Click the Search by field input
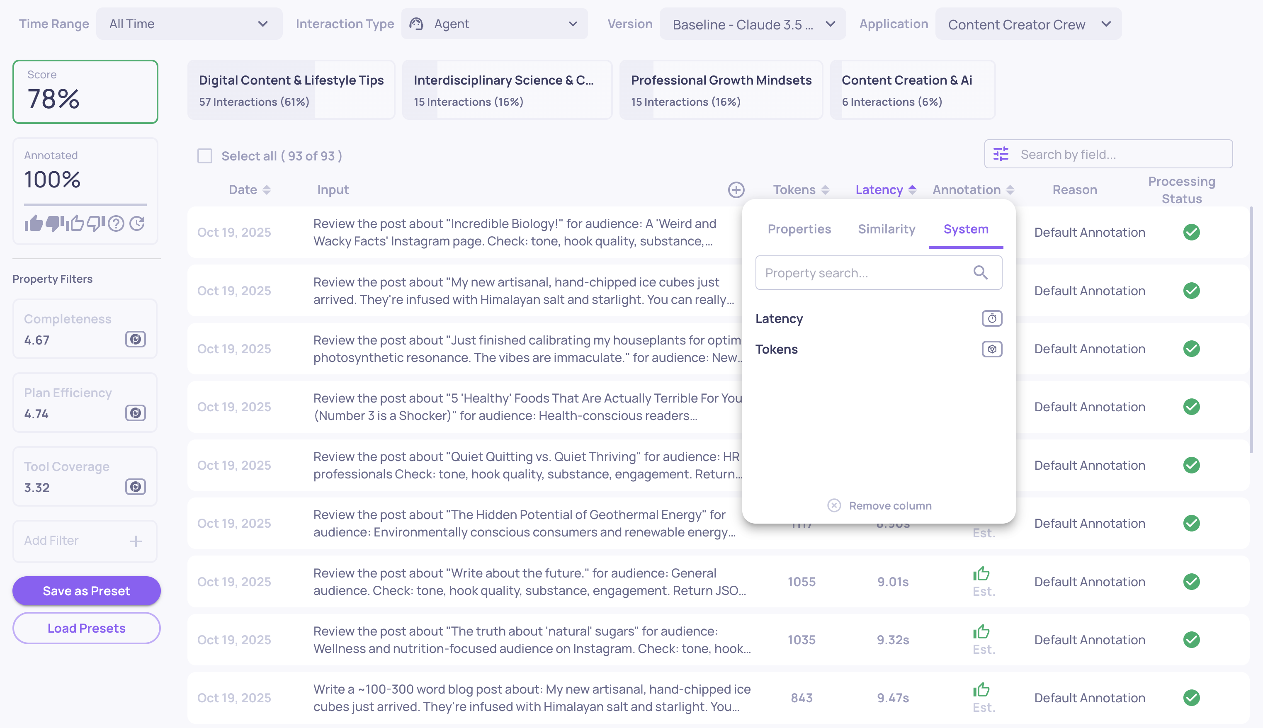1263x728 pixels. (1120, 155)
